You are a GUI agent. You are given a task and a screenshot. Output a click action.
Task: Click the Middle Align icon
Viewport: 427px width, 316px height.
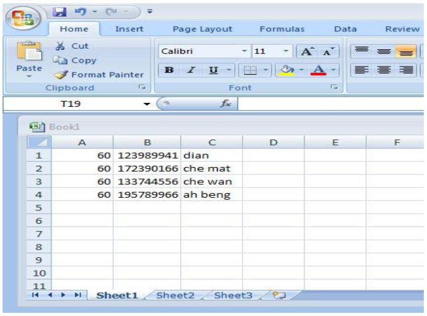coord(383,51)
